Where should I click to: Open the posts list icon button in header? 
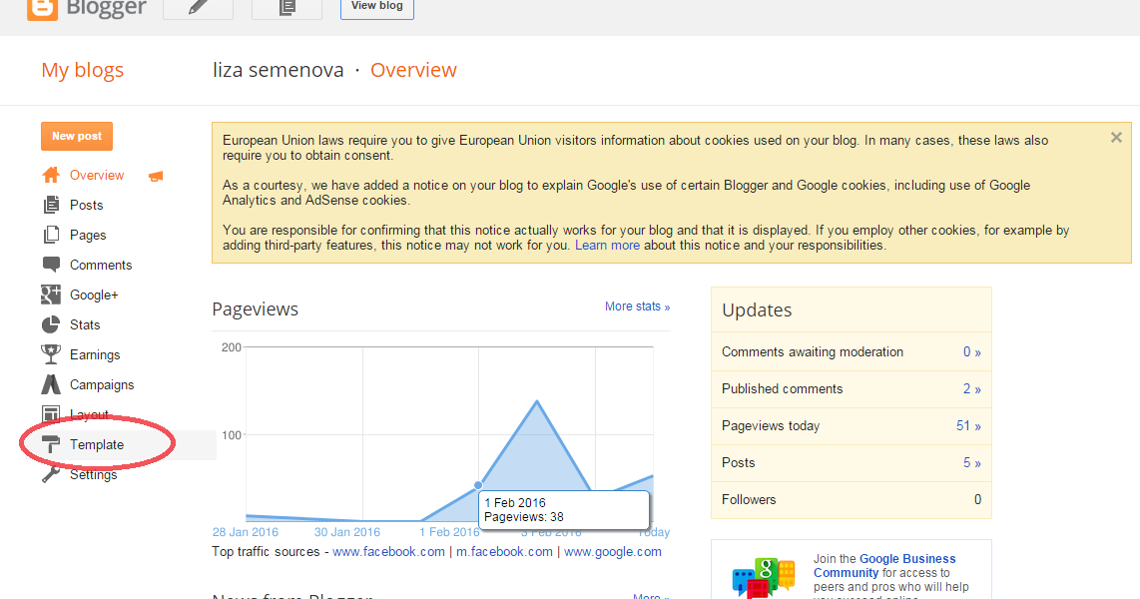(287, 9)
